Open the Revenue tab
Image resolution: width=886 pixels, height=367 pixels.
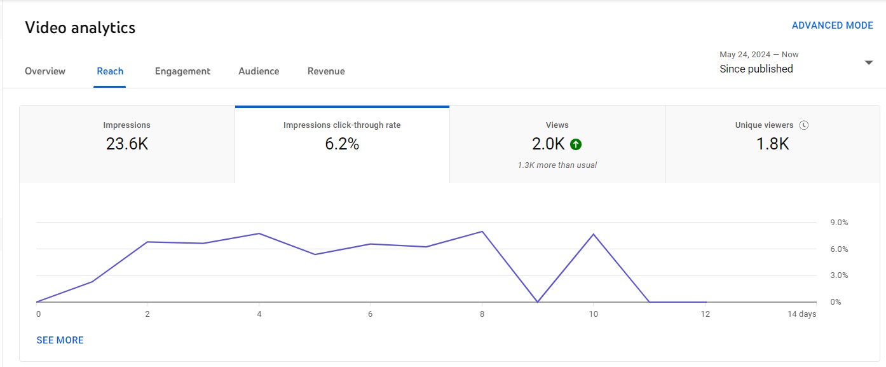tap(326, 71)
